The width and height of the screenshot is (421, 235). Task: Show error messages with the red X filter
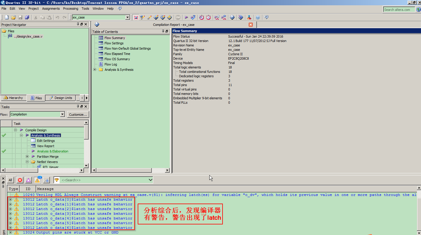coord(20,180)
